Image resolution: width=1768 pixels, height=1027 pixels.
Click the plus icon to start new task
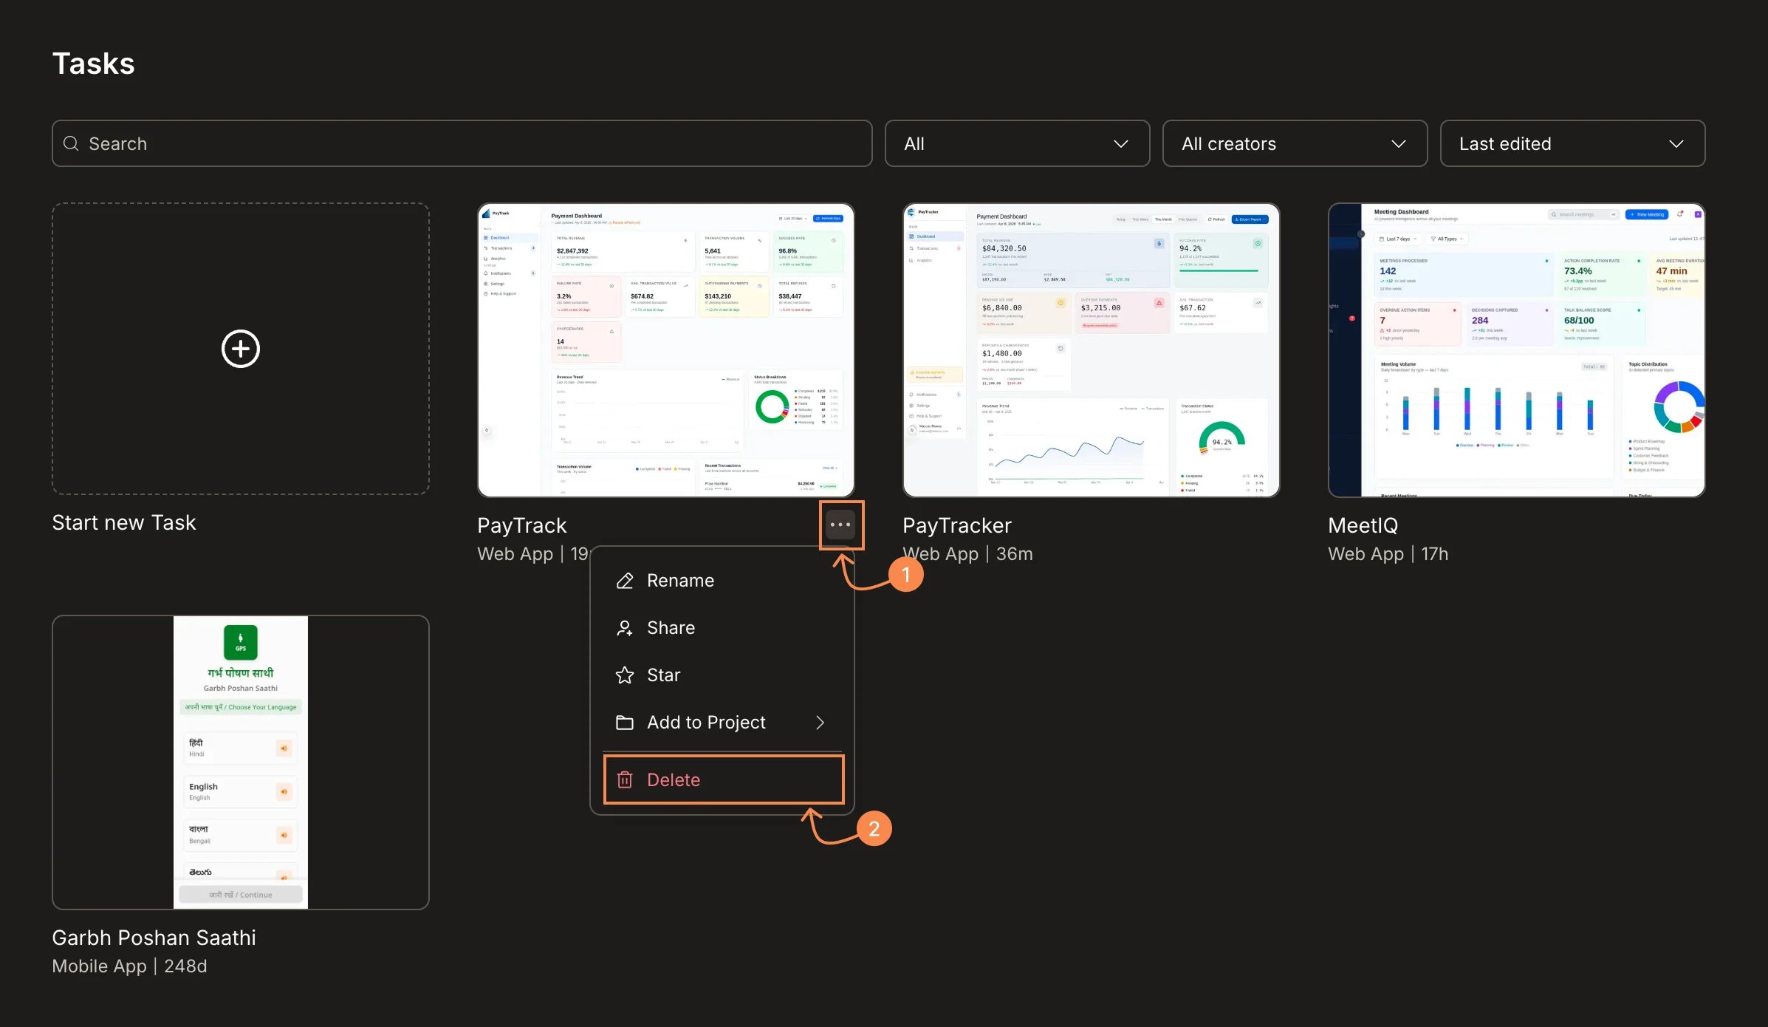click(241, 349)
